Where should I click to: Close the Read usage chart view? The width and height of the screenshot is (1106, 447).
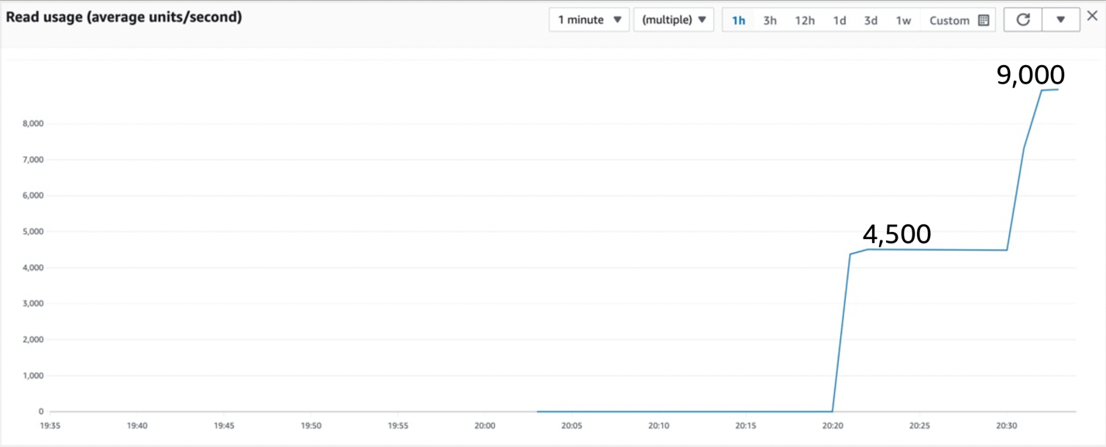(x=1094, y=14)
